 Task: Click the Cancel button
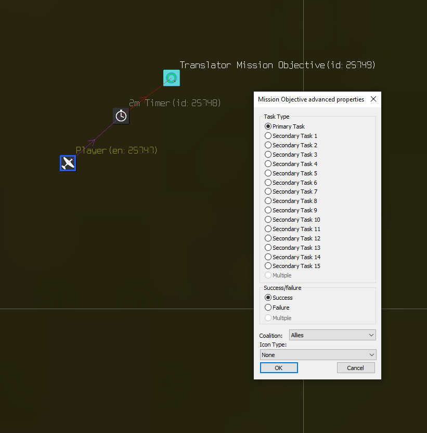point(355,368)
